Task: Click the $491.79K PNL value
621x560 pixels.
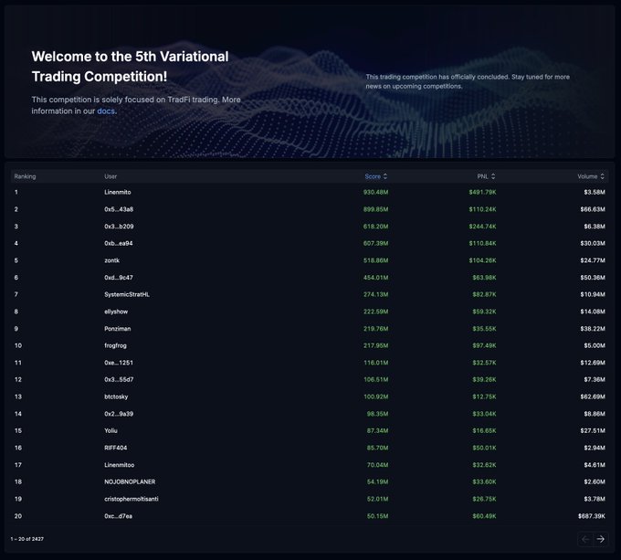Action: (x=482, y=192)
